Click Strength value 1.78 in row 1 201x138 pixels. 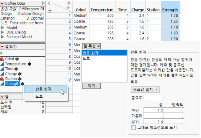coord(170,16)
